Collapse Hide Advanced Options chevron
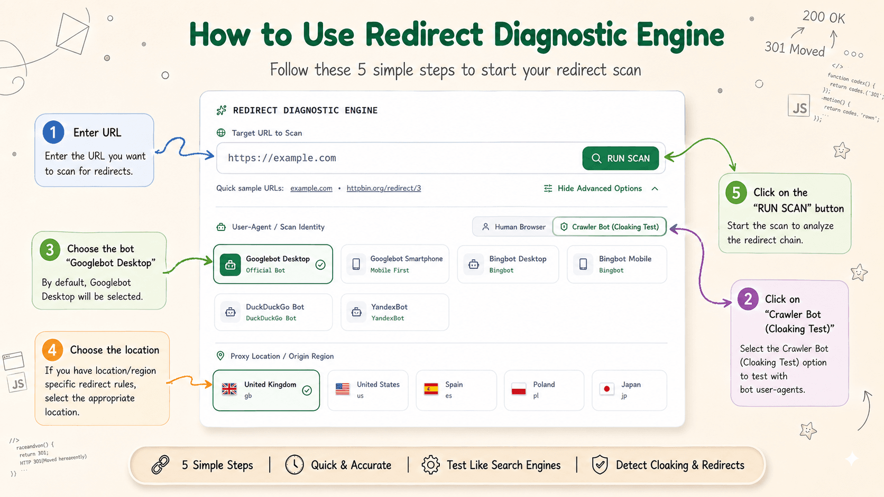The height and width of the screenshot is (497, 884). pos(655,189)
